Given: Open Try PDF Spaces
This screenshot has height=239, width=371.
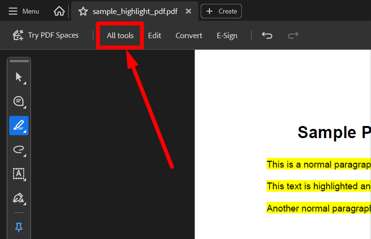Looking at the screenshot, I should (45, 35).
